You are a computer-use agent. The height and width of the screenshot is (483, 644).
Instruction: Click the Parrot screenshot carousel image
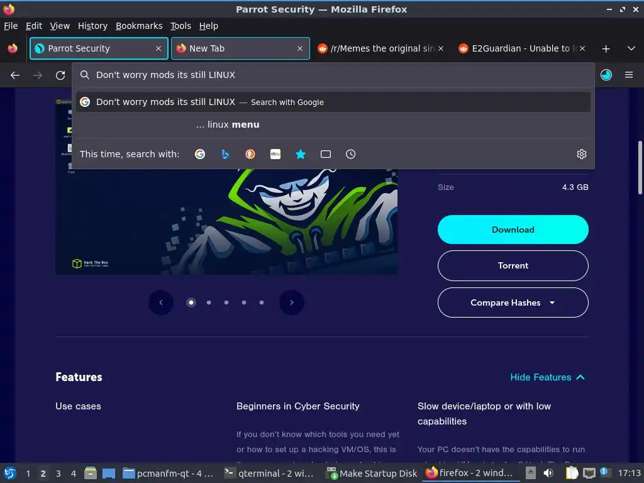(226, 222)
